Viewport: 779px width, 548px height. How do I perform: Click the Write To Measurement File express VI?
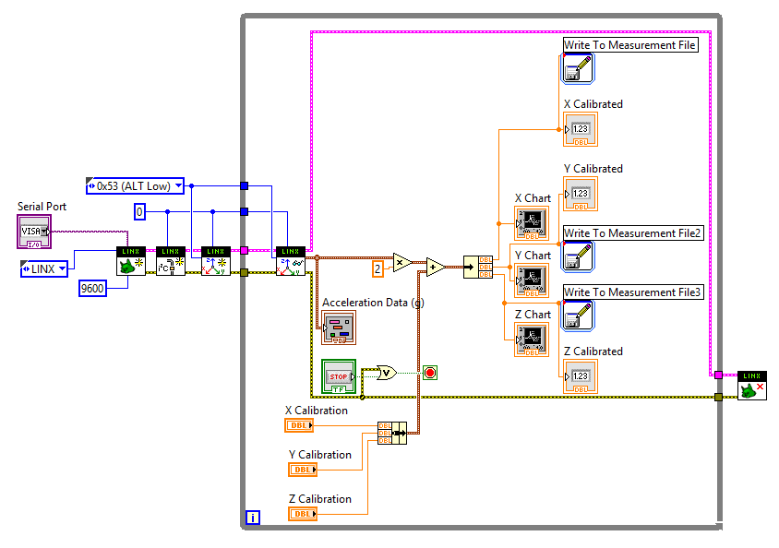point(578,68)
